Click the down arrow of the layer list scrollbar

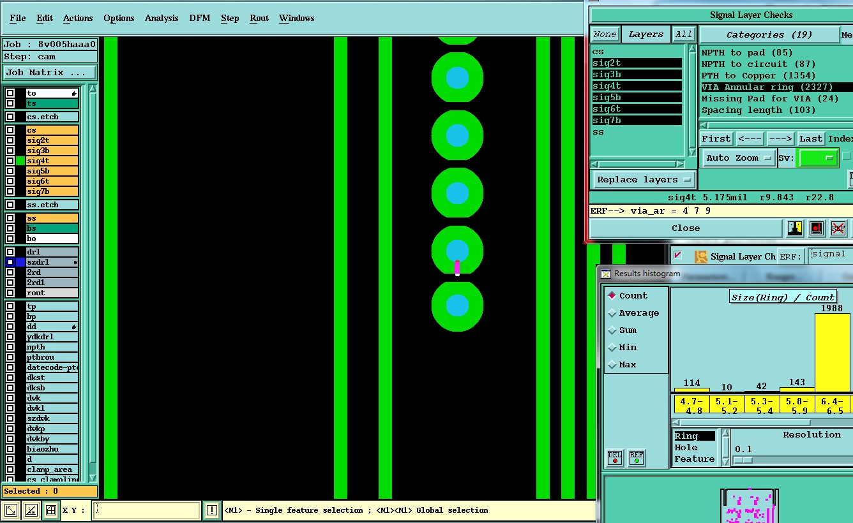[93, 478]
